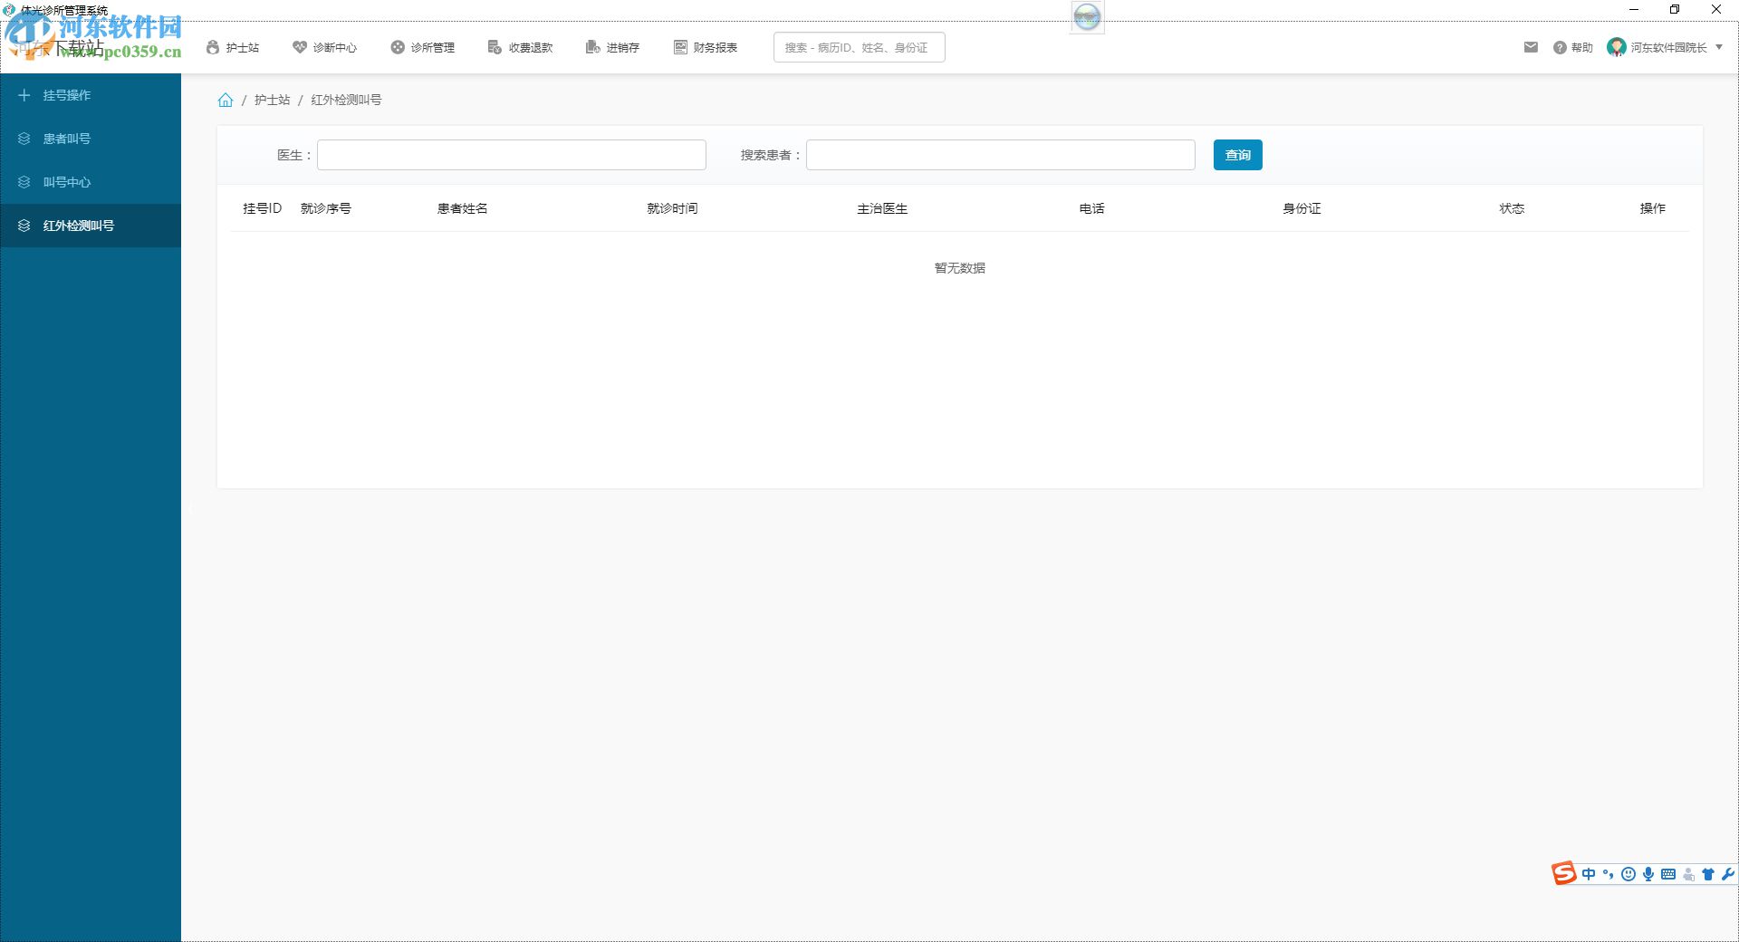Click the report icon next to 财务报表
1739x942 pixels.
point(680,47)
